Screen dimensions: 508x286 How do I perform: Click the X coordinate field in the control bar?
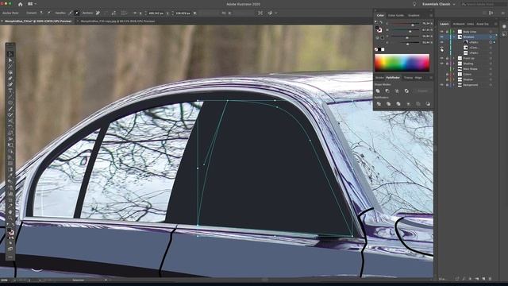point(157,13)
